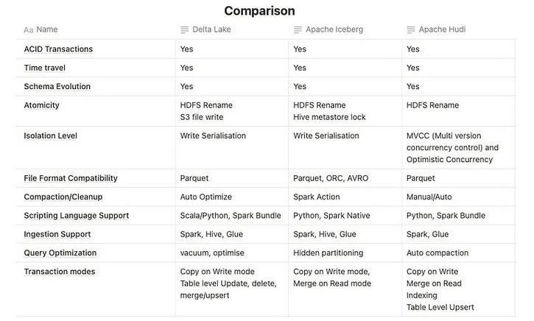Open the Time travel row page
The width and height of the screenshot is (534, 321).
(45, 68)
